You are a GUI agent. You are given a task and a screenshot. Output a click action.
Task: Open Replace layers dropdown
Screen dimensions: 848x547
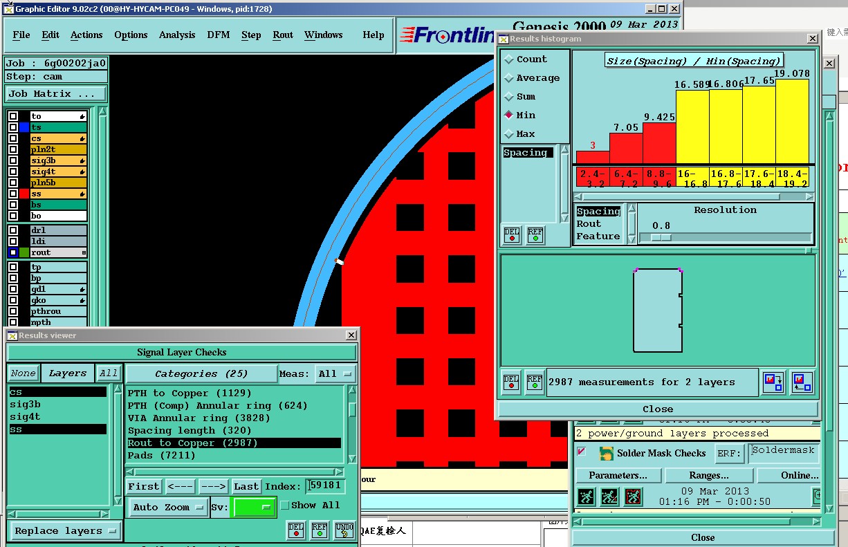coord(65,531)
